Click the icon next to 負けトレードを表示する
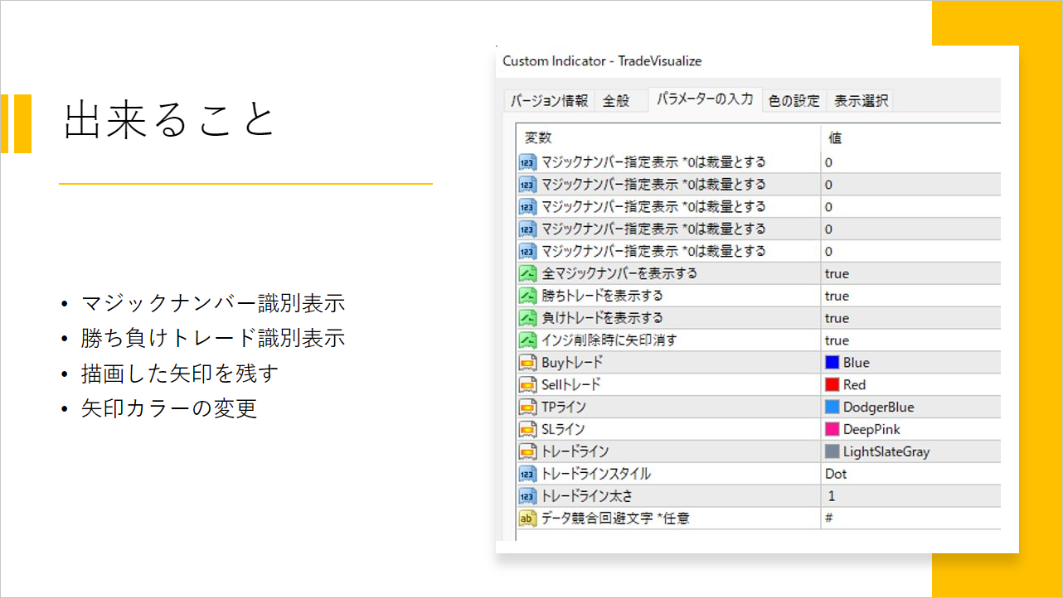1063x598 pixels. tap(527, 318)
